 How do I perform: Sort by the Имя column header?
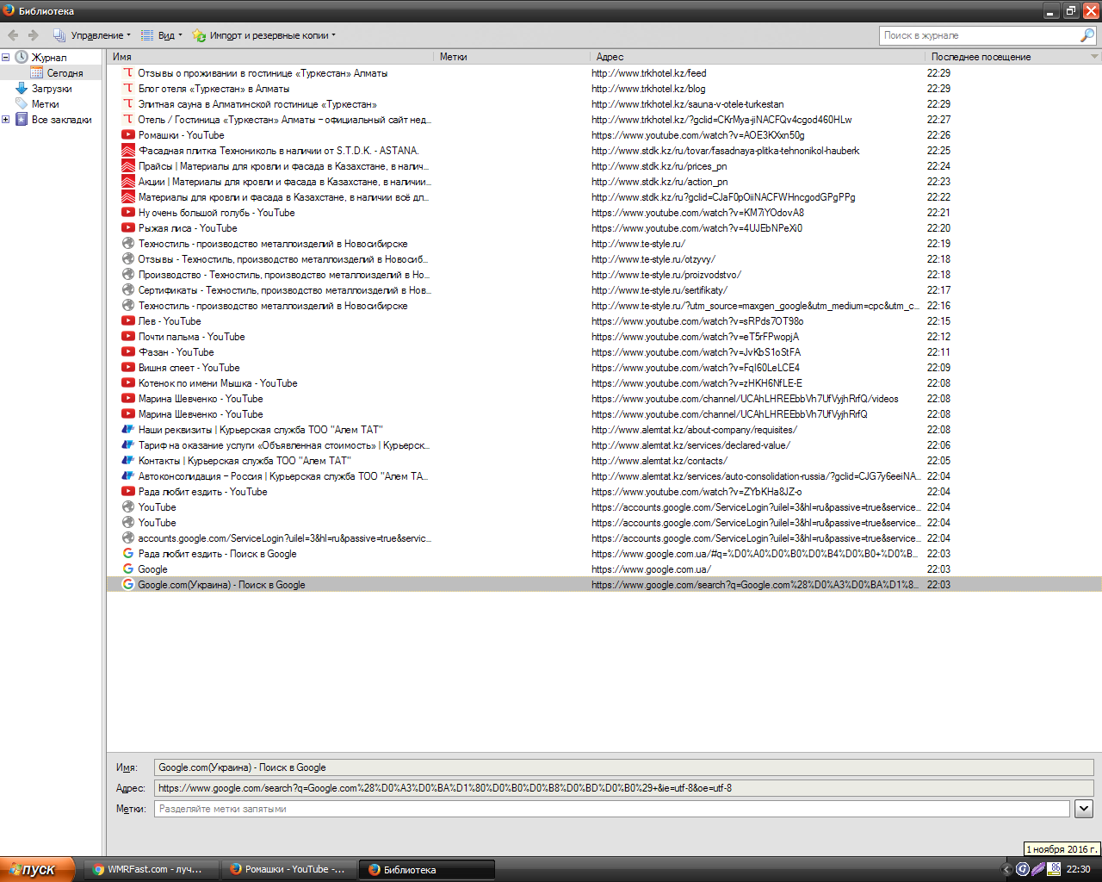click(270, 57)
